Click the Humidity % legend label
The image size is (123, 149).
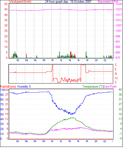tap(24, 87)
